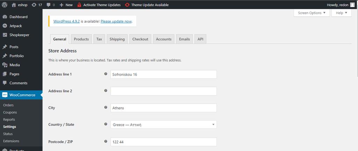Image resolution: width=358 pixels, height=151 pixels.
Task: Open the Emails tab
Action: pos(185,39)
